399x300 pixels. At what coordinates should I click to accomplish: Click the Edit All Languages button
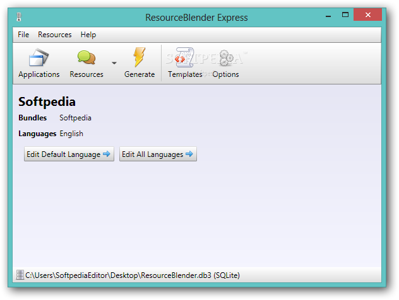coord(158,154)
